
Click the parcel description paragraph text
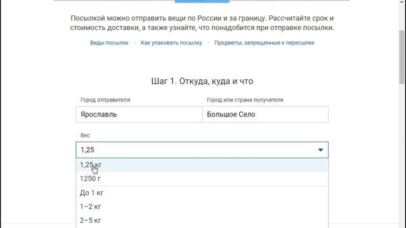click(202, 23)
